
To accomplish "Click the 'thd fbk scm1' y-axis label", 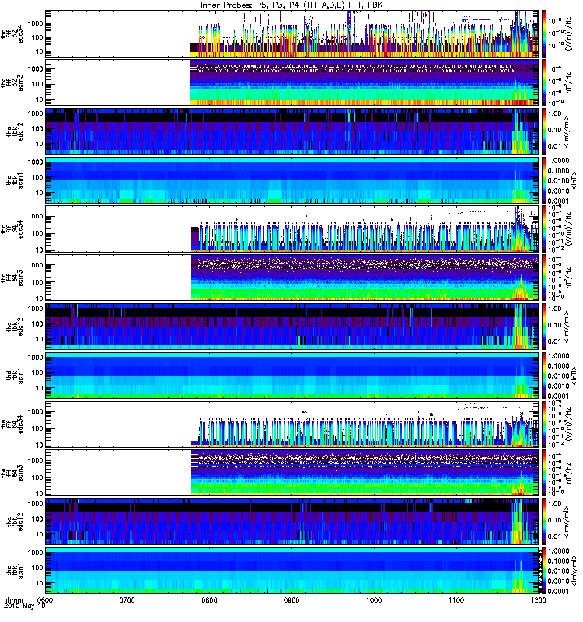I will (15, 376).
